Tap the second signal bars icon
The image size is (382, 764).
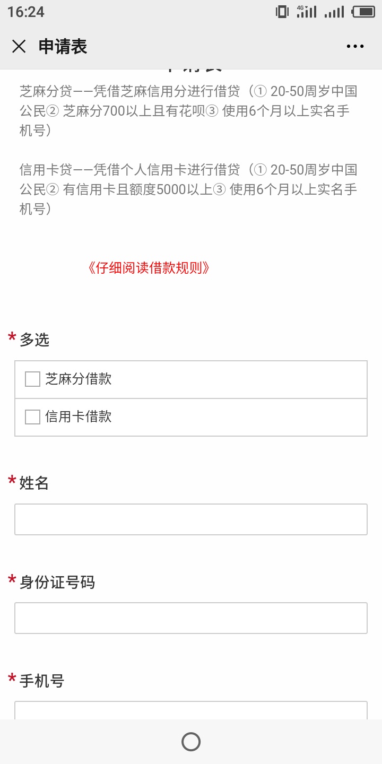point(334,12)
